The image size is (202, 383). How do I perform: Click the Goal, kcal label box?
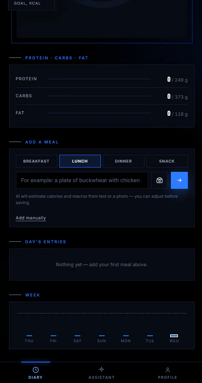click(x=31, y=4)
